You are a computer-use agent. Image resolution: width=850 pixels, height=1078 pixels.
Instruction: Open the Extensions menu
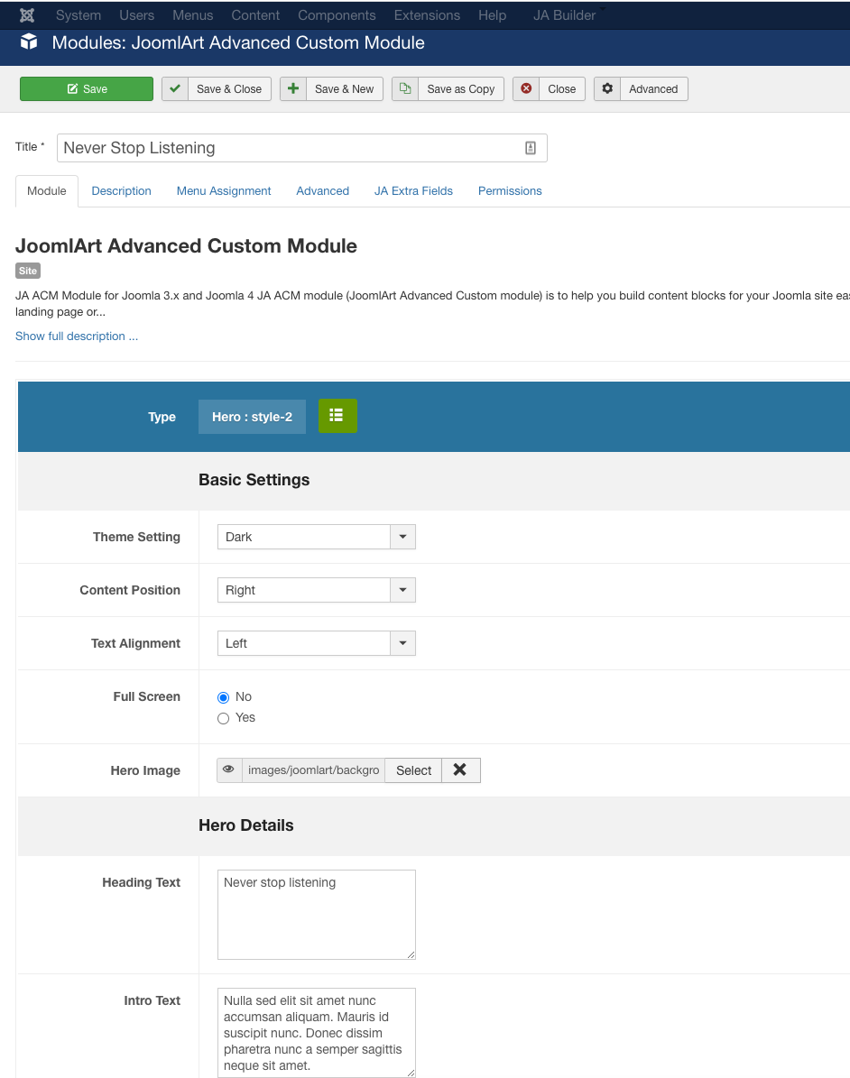[427, 15]
